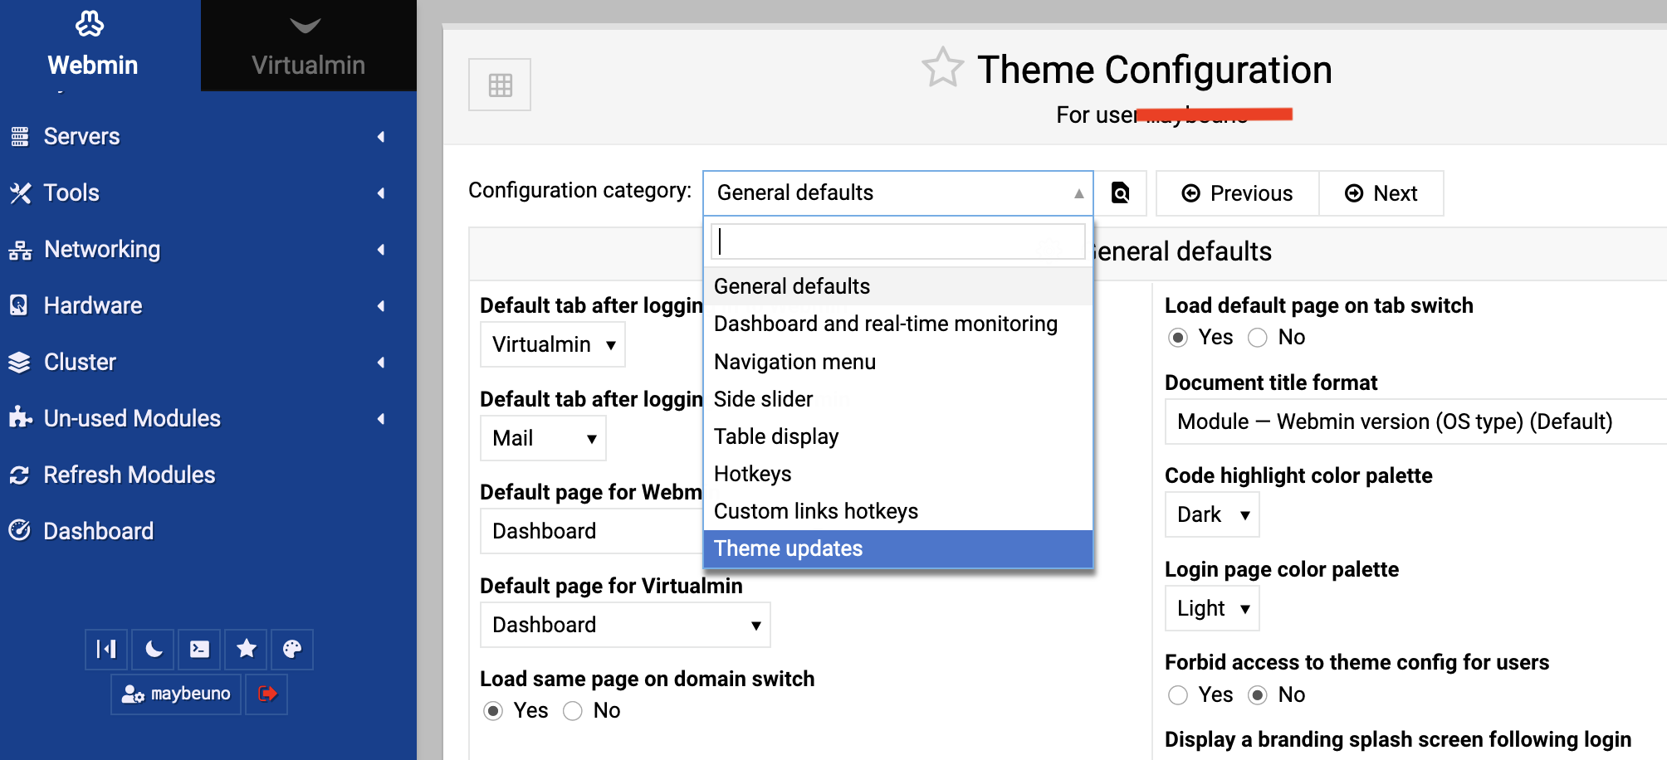Go to the Previous configuration category
1667x760 pixels.
point(1237,193)
